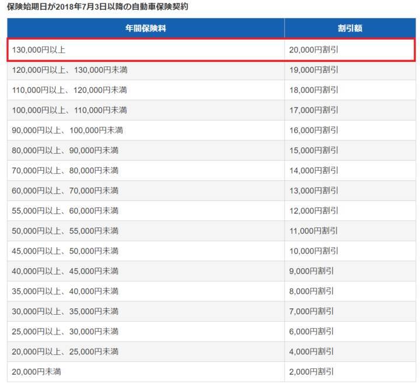Select the 12,000円割引 cell
The width and height of the screenshot is (420, 387).
click(x=350, y=211)
